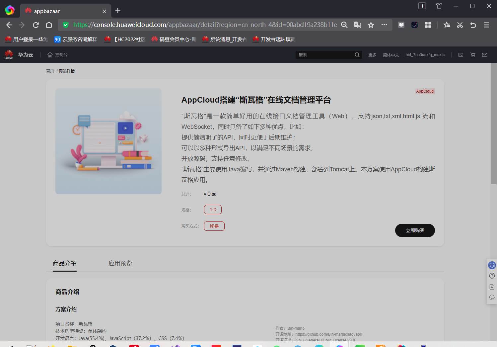
Task: Click the address bar URL
Action: pyautogui.click(x=205, y=25)
